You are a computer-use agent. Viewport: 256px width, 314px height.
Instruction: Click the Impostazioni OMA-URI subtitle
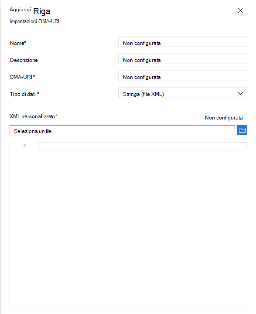coord(34,21)
